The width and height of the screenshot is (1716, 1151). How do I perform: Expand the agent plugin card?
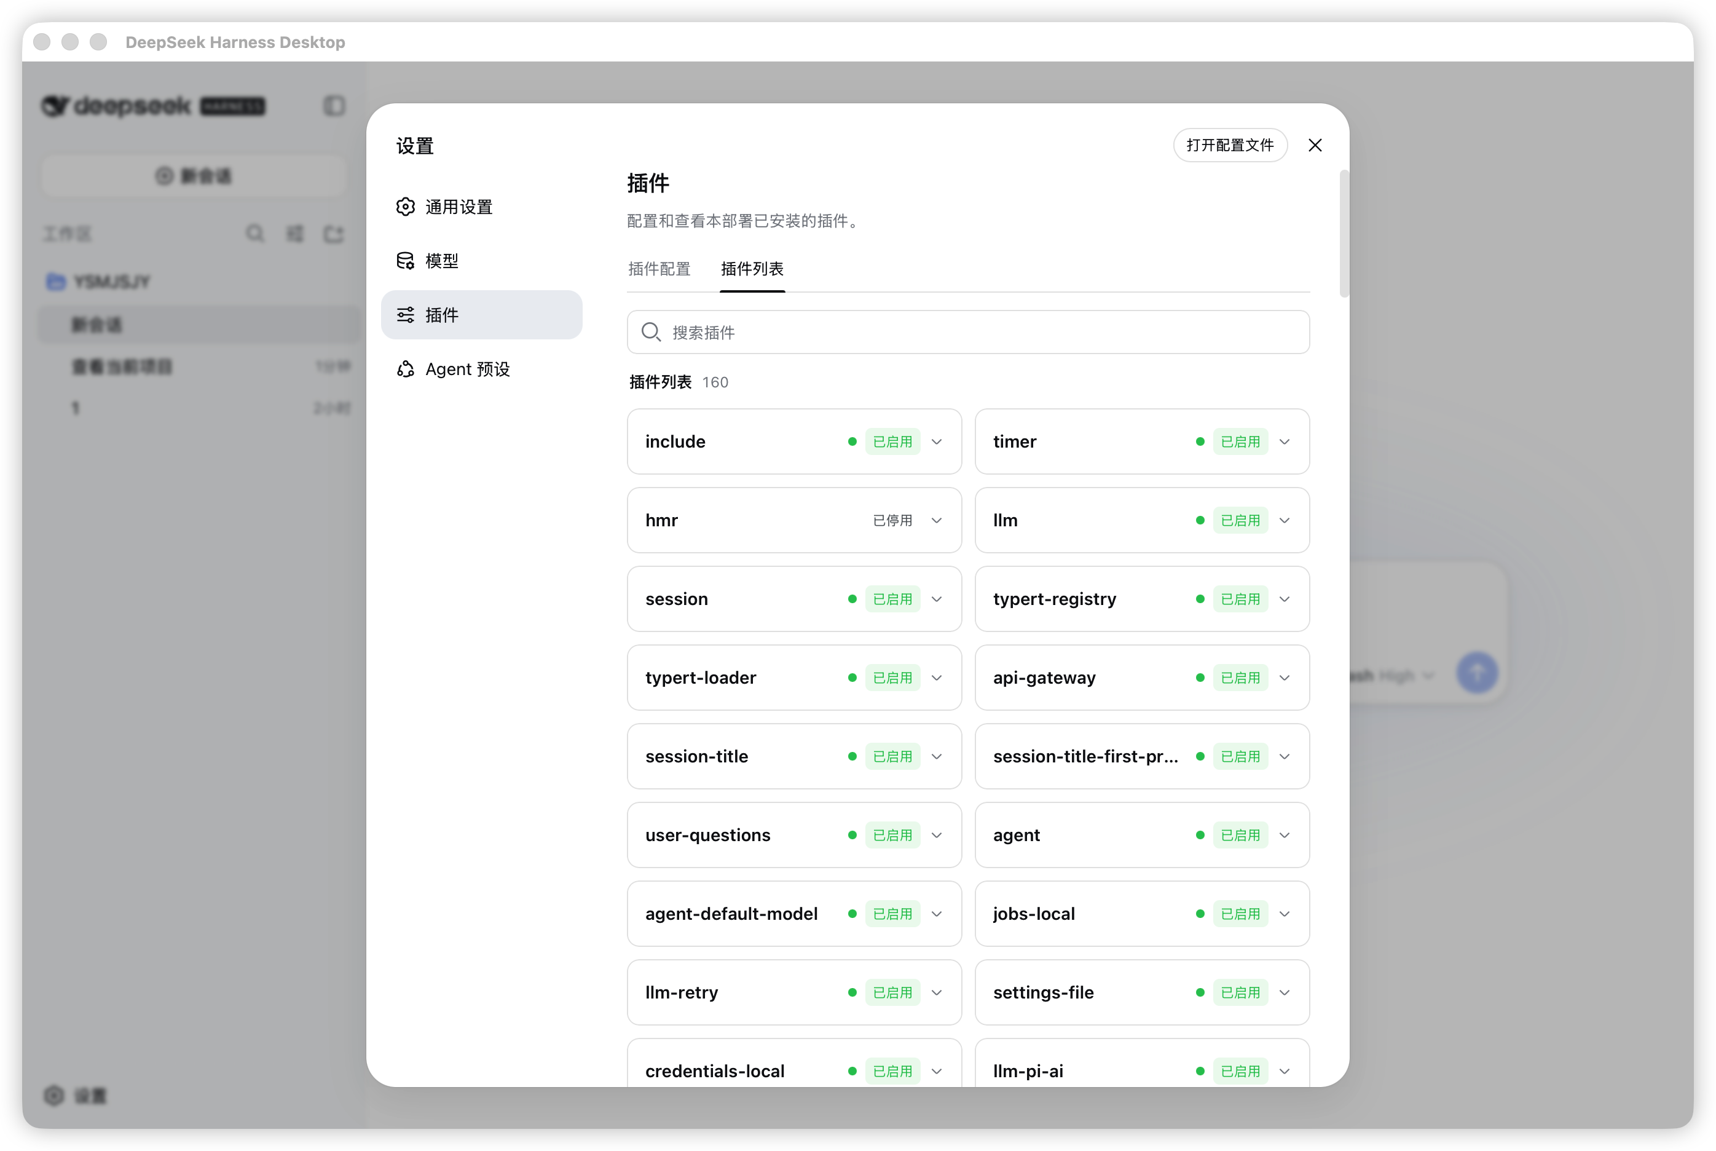tap(1285, 836)
